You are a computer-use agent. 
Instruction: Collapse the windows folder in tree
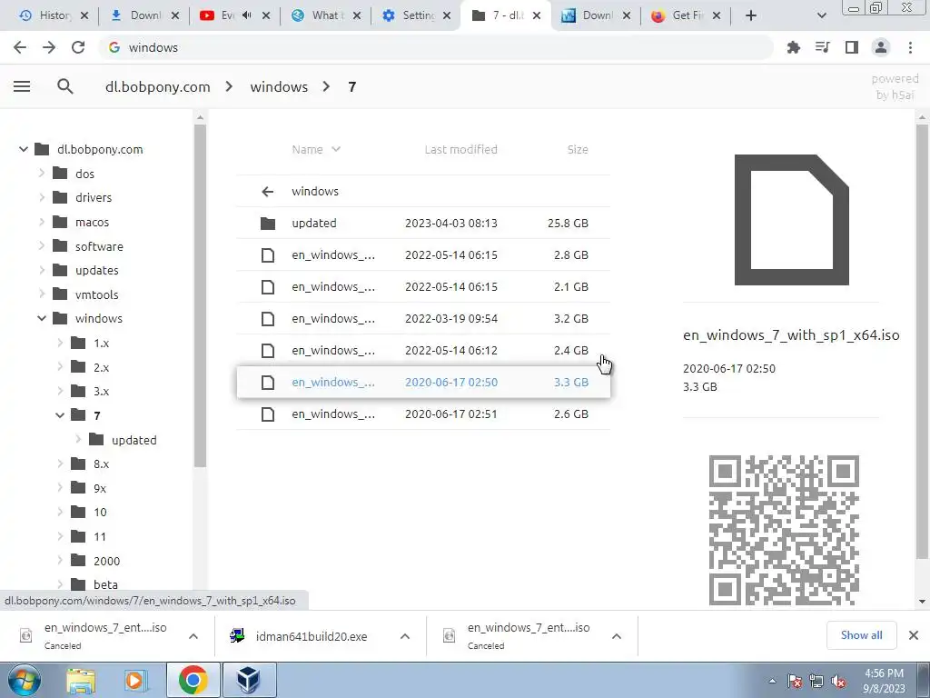[42, 319]
